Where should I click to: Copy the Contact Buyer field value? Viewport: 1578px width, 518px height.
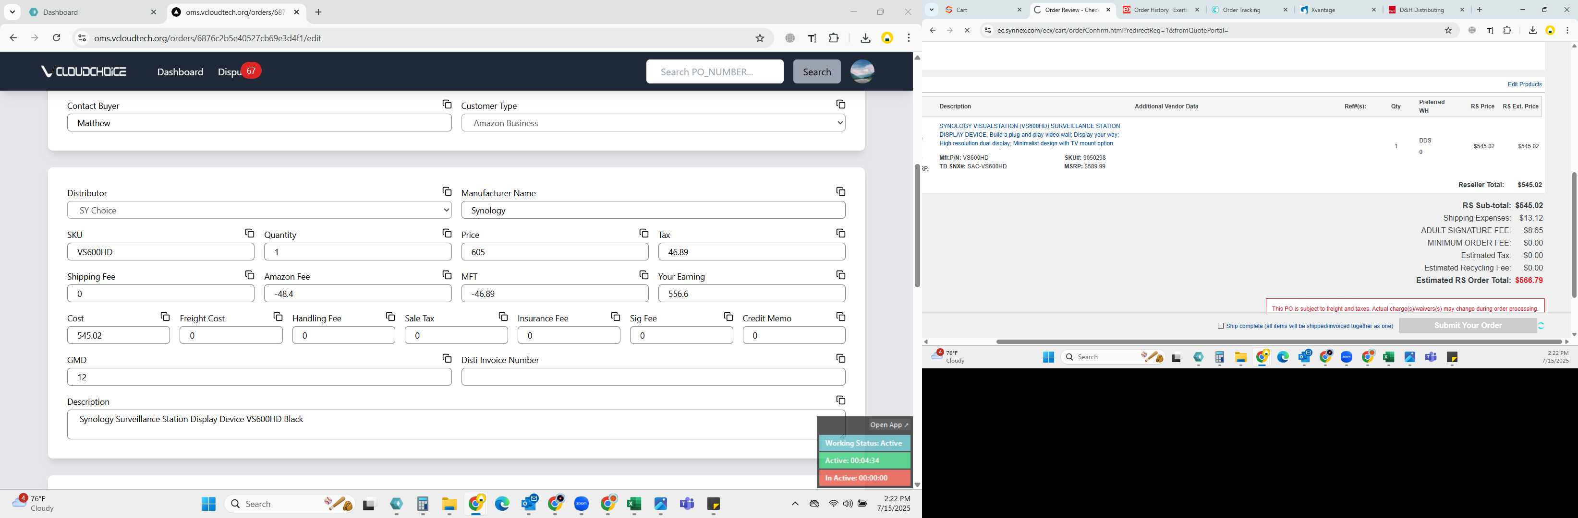pyautogui.click(x=447, y=105)
